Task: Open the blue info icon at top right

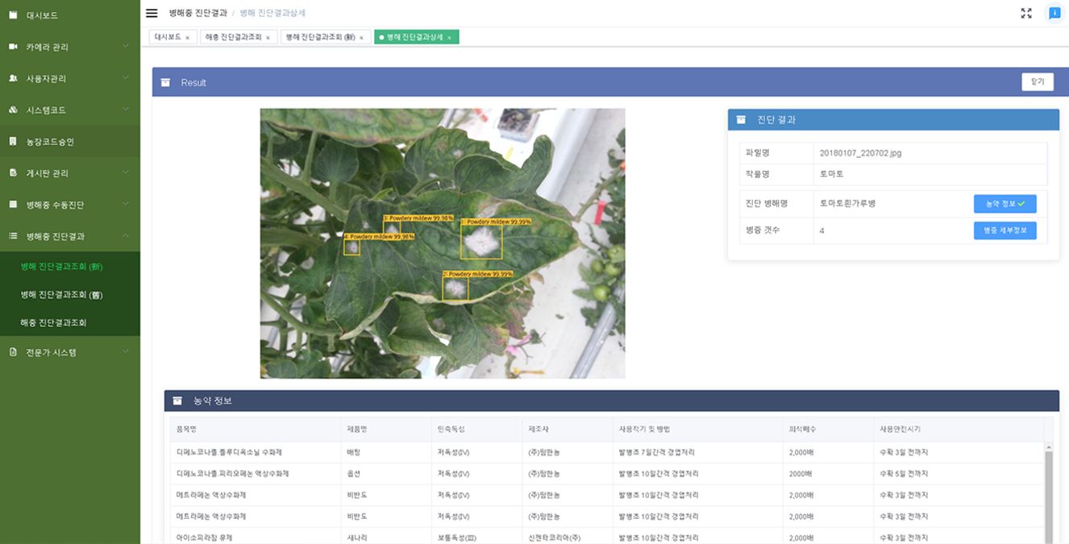Action: tap(1054, 13)
